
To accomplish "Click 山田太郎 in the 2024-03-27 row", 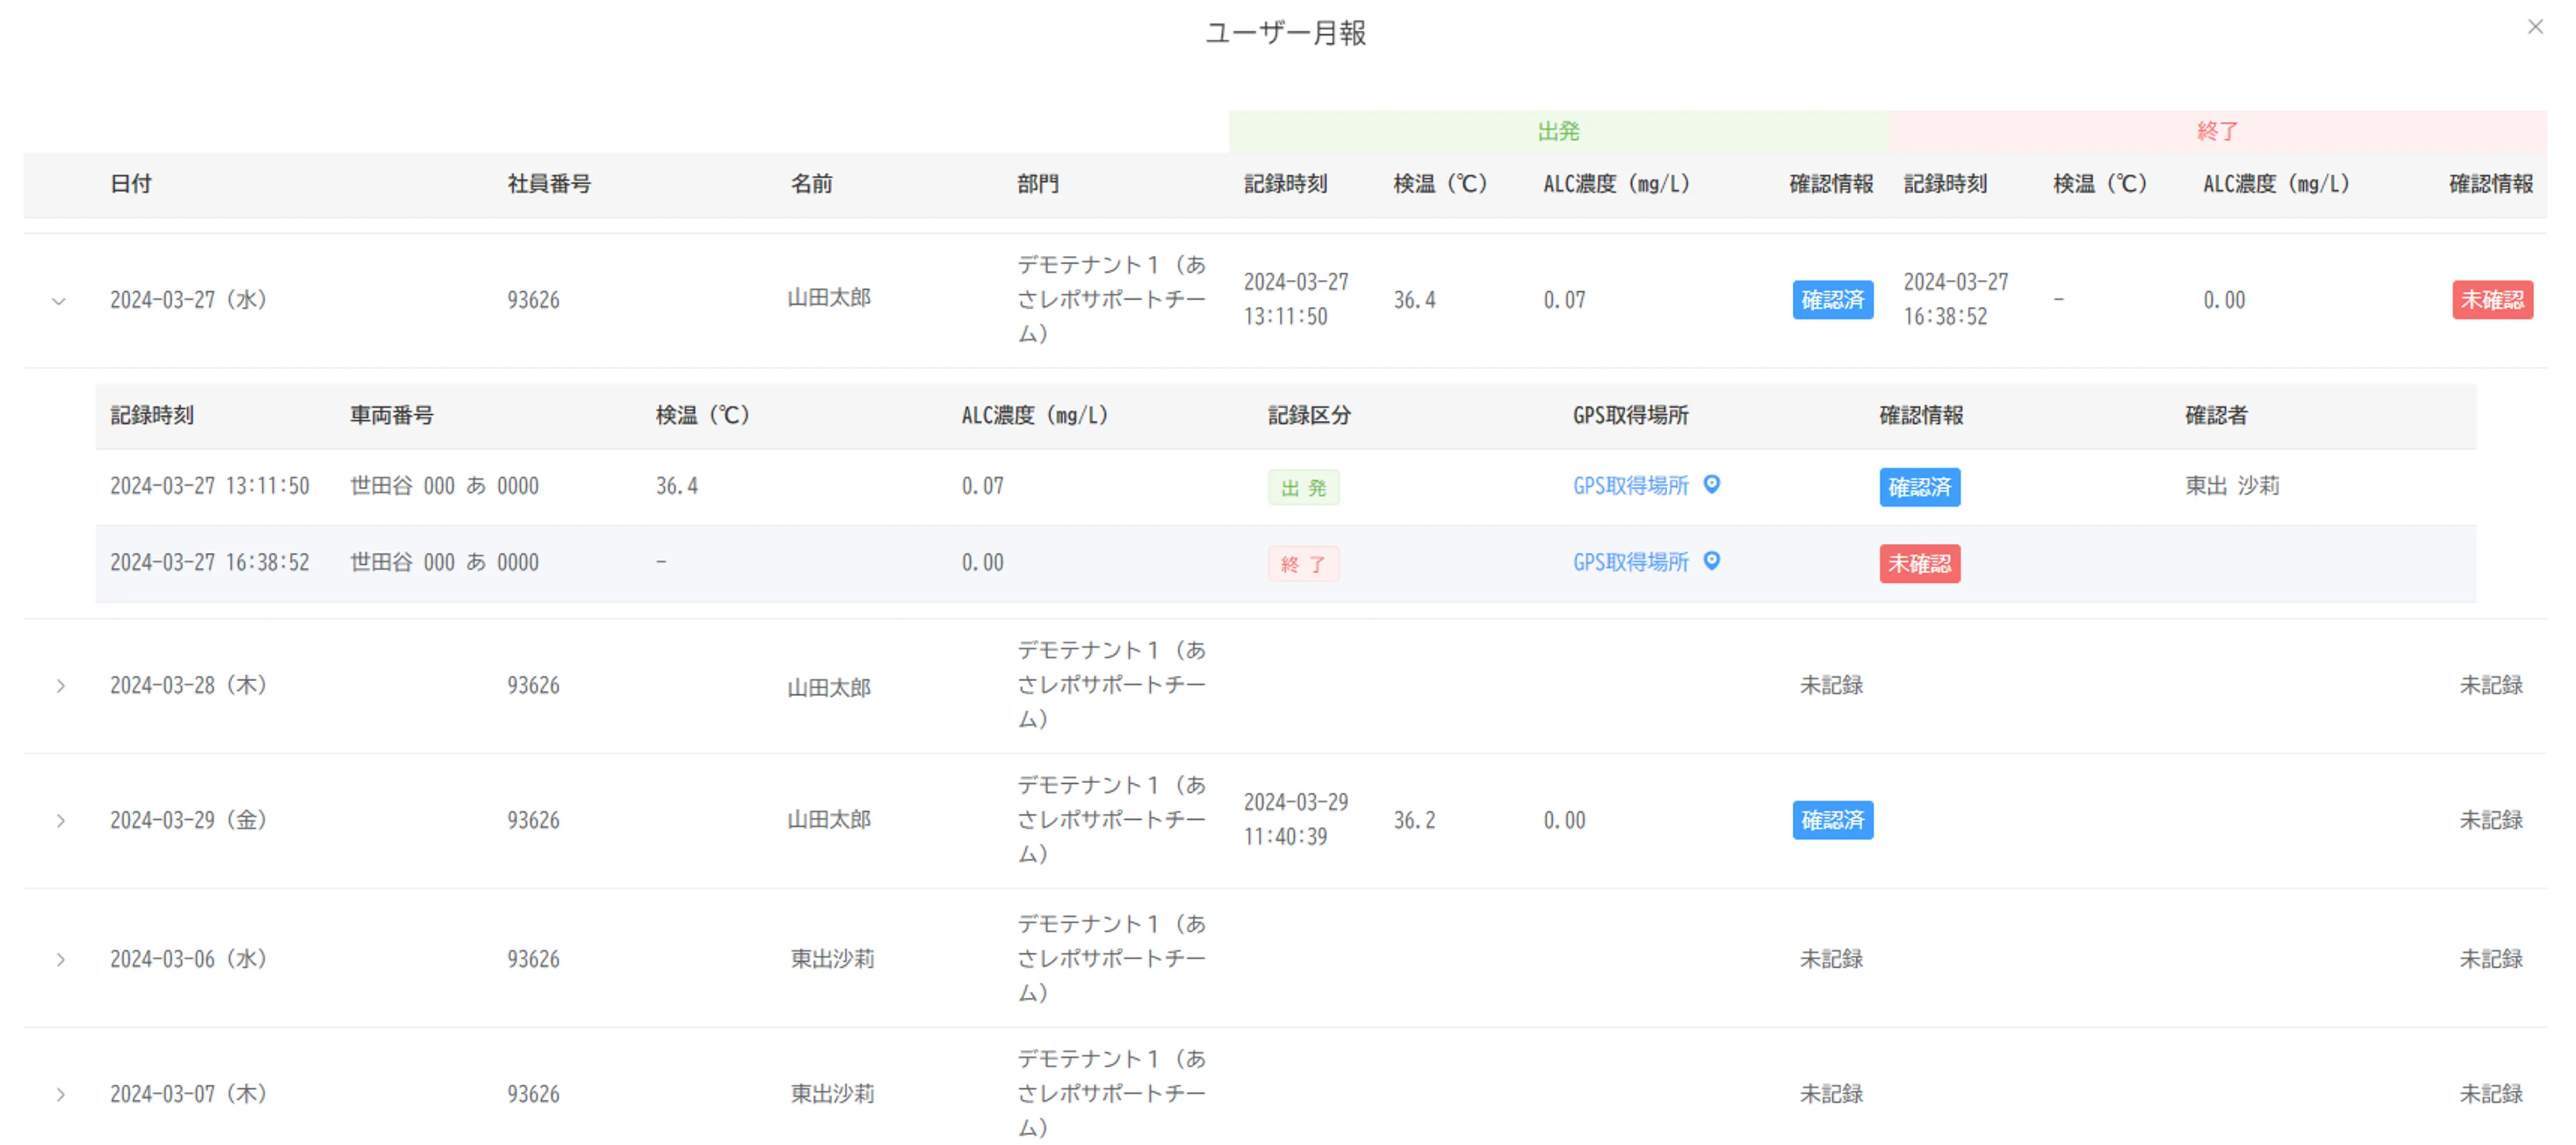I will (x=829, y=298).
